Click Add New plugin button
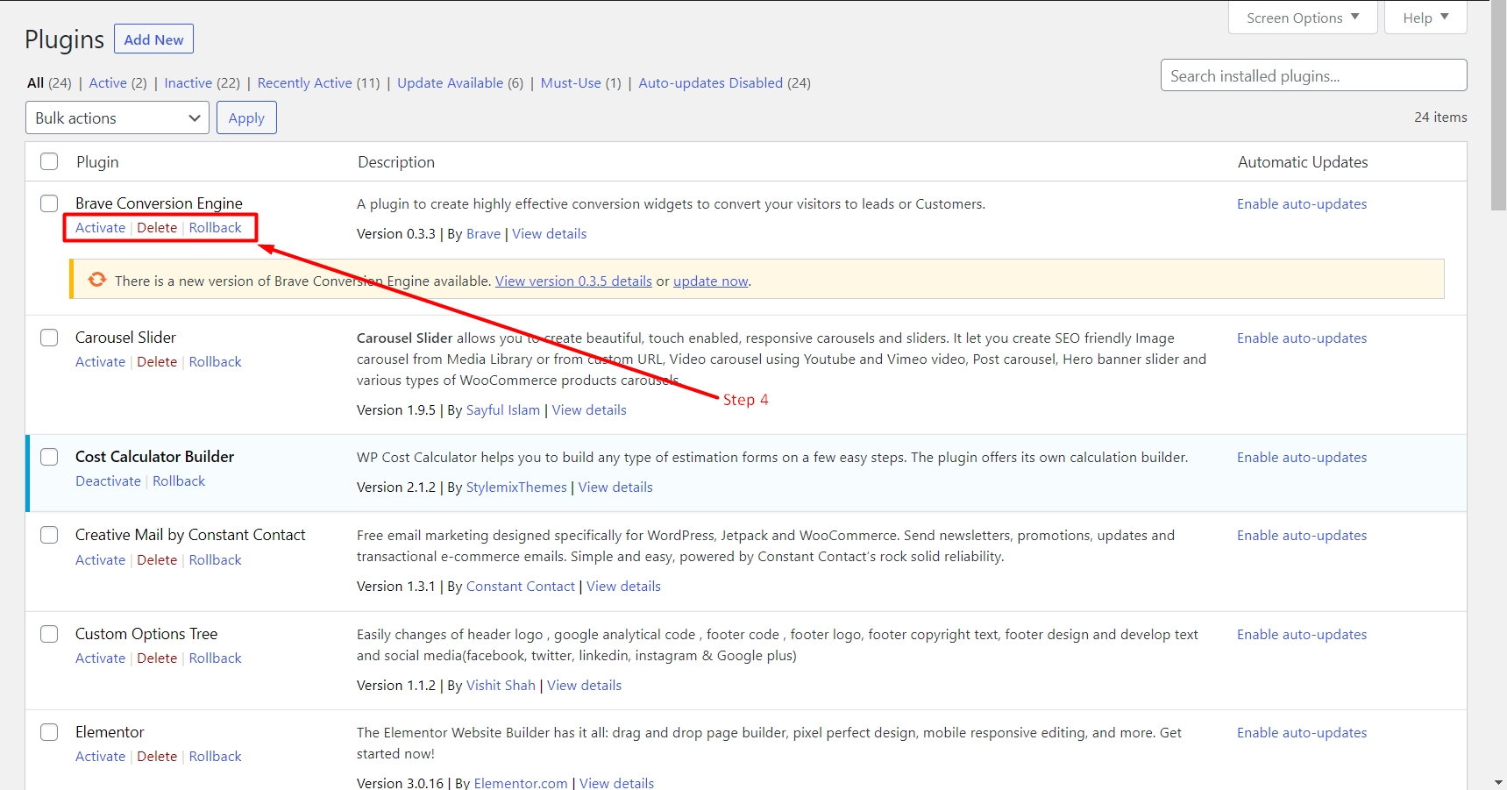This screenshot has width=1507, height=790. coord(153,39)
